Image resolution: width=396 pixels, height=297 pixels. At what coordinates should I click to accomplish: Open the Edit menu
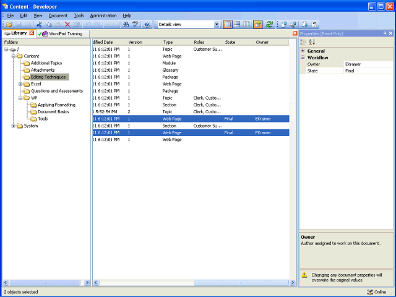(24, 15)
